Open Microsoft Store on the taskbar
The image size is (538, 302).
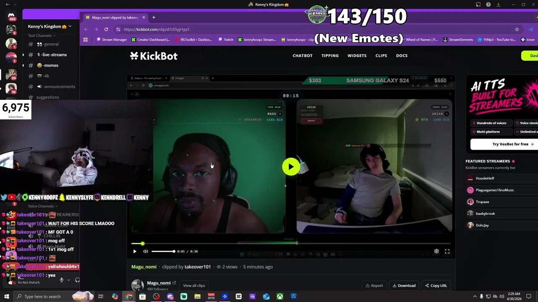coord(142,297)
